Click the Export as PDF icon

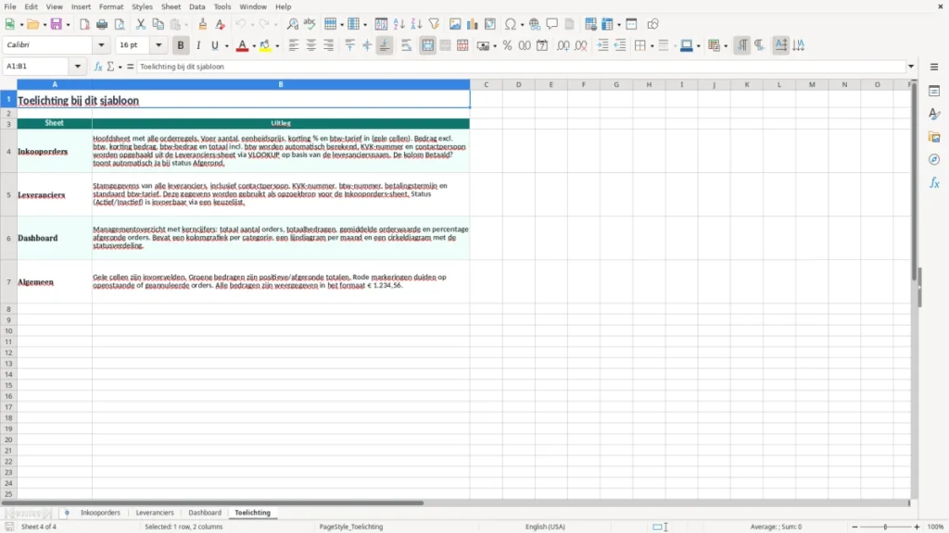click(x=84, y=24)
